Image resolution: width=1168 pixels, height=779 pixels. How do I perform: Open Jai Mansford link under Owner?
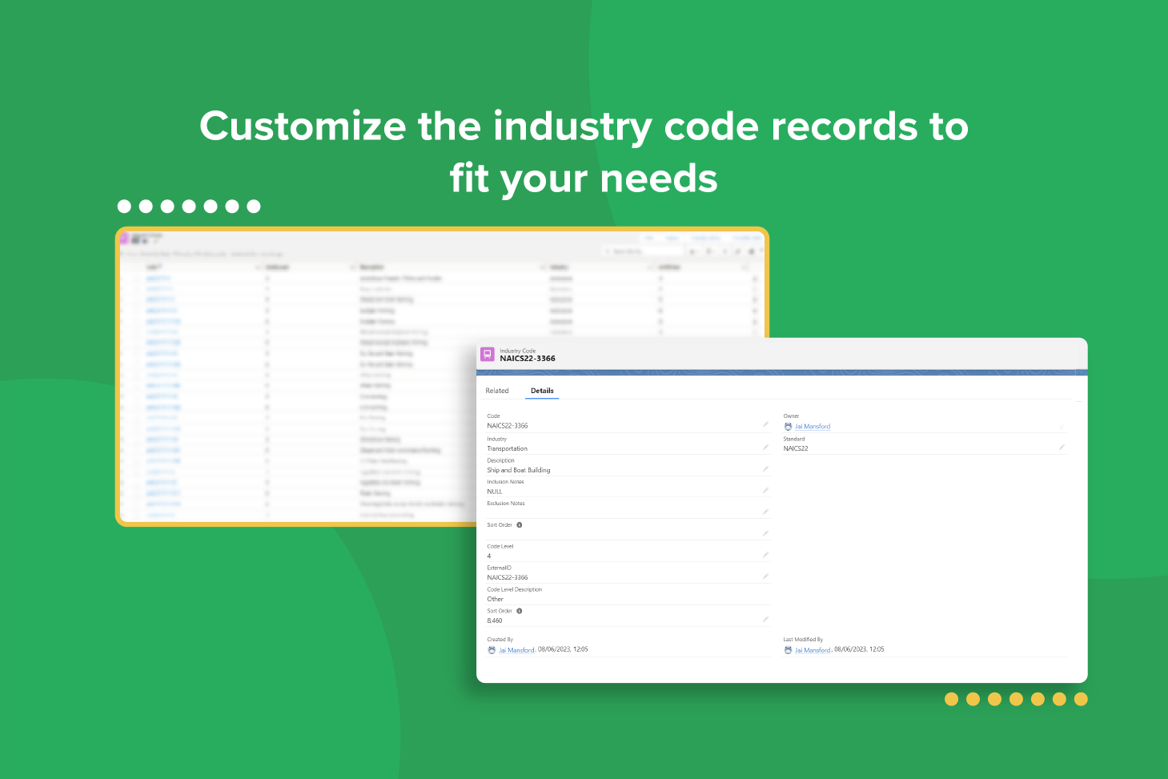click(x=813, y=427)
